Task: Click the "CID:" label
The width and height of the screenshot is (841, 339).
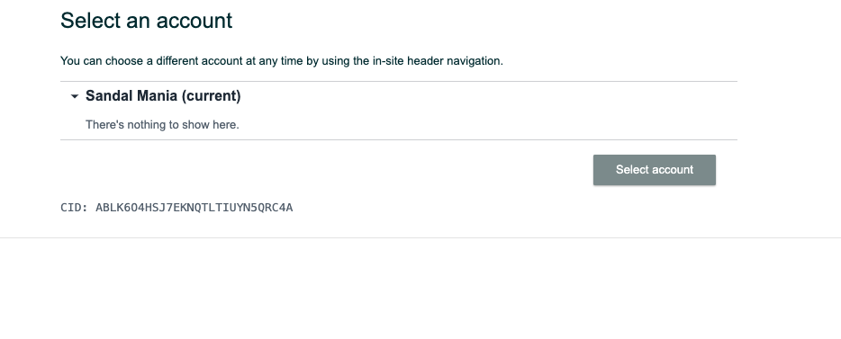Action: (74, 208)
